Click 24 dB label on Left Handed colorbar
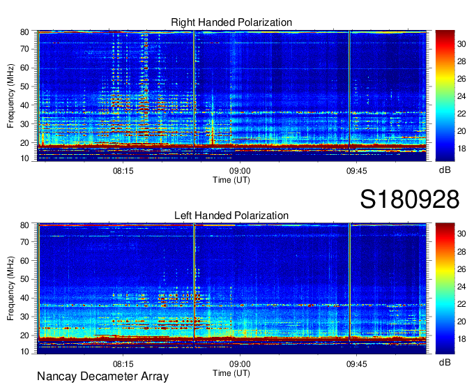474x385 pixels. pos(461,287)
